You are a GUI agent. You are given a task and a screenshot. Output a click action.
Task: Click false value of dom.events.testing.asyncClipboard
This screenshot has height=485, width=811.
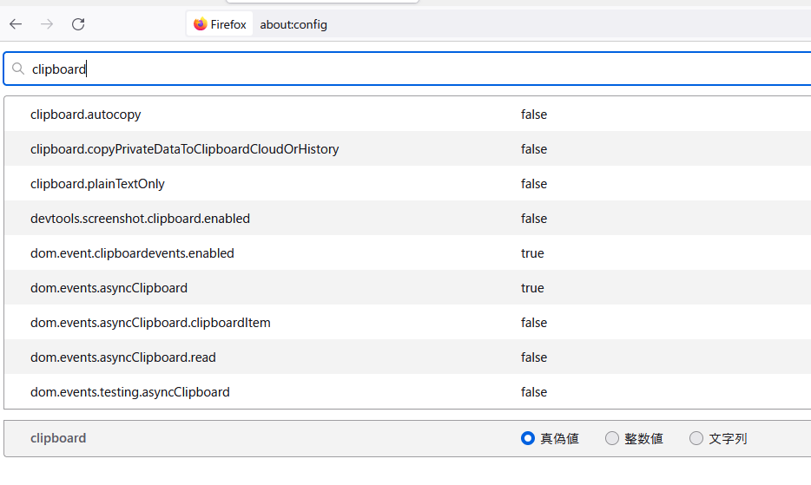[x=534, y=391]
